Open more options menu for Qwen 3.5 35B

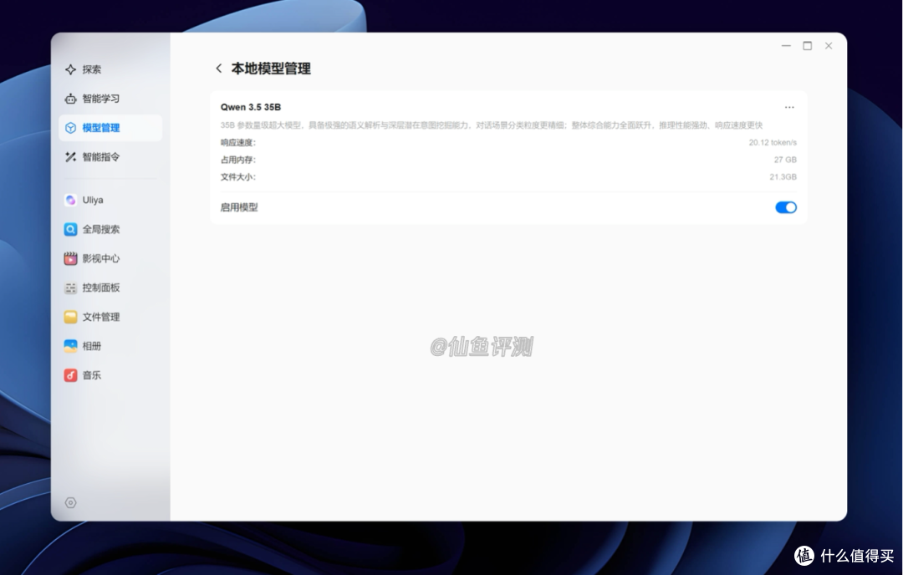click(789, 108)
